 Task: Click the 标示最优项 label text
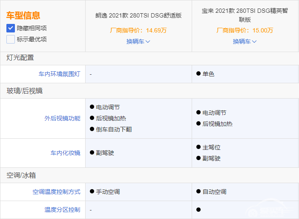click(x=32, y=39)
